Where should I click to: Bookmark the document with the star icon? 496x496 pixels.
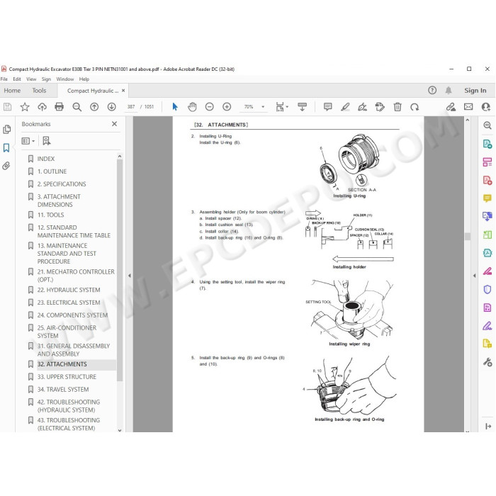click(25, 107)
